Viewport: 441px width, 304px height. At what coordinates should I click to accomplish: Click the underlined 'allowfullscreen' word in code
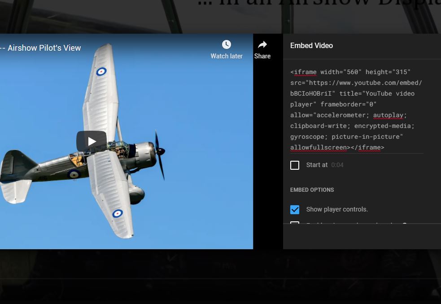coord(318,148)
